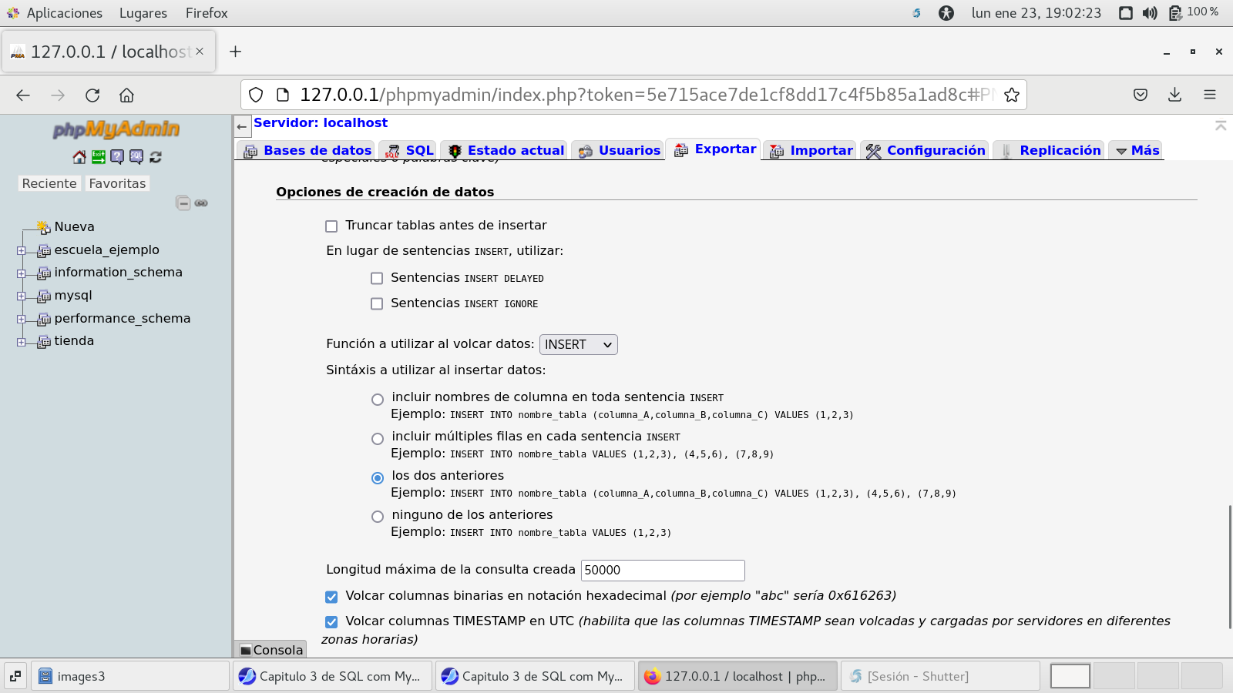The width and height of the screenshot is (1233, 693).
Task: Expand the escuela_ejemplo database node
Action: 21,251
